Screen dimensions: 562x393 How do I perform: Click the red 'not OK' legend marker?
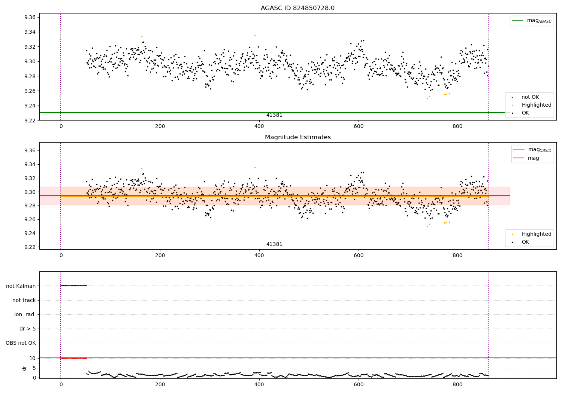[x=512, y=97]
